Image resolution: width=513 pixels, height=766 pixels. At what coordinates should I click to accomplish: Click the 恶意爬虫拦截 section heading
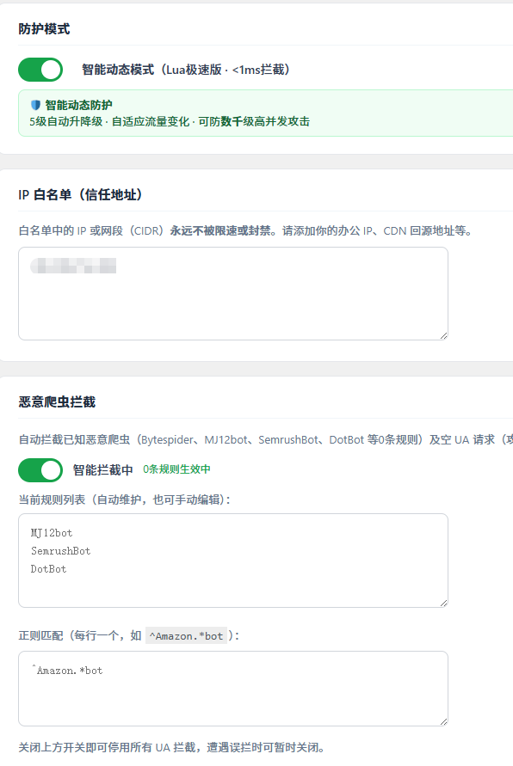(57, 402)
